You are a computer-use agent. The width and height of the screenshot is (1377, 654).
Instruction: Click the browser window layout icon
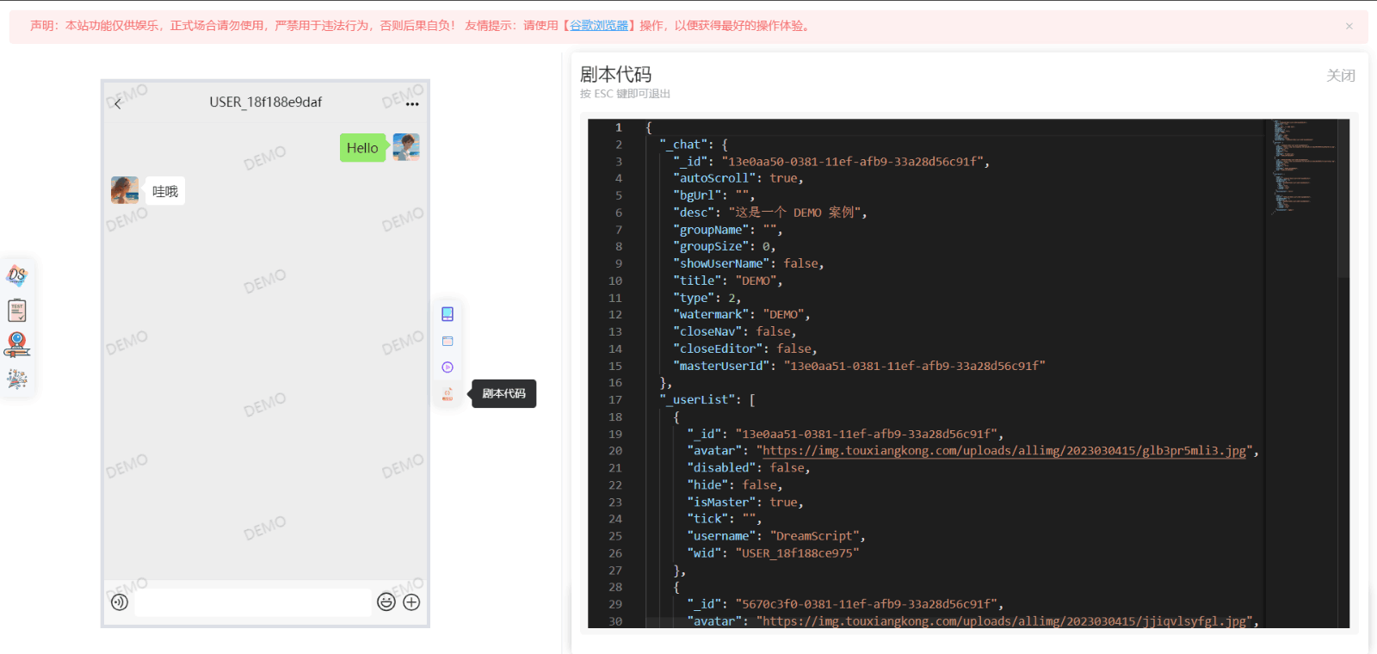tap(448, 341)
